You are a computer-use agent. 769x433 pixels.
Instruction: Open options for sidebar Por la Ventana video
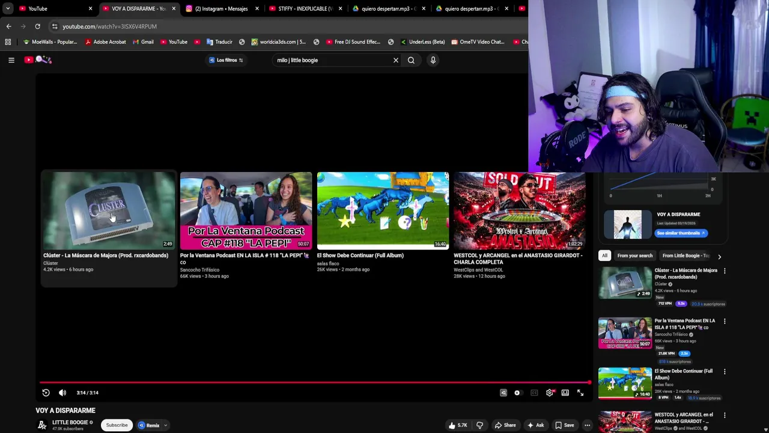[x=725, y=322]
